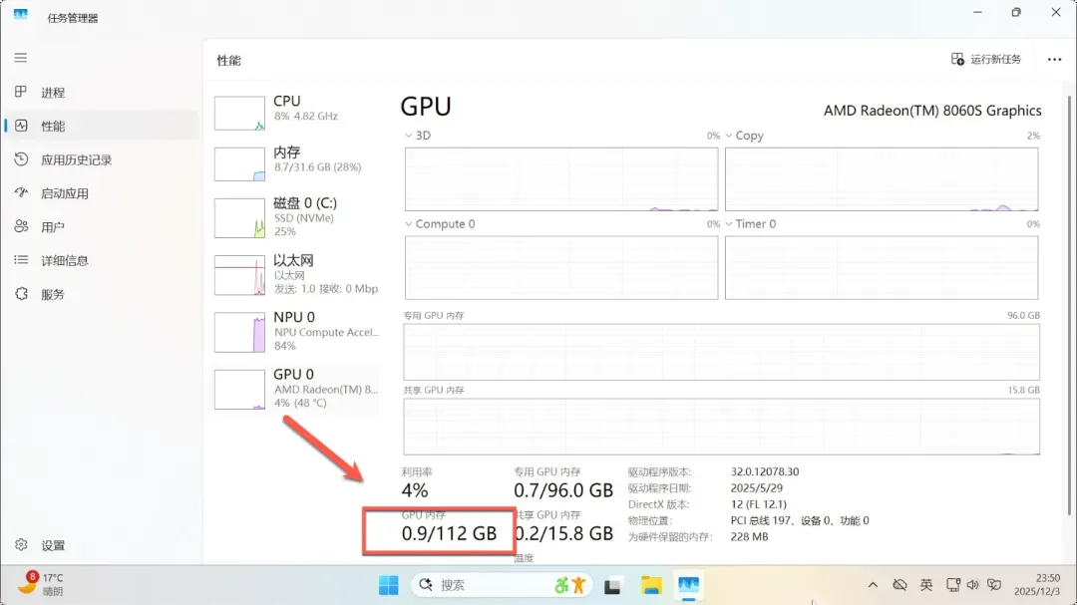Click the network tray icon
1077x605 pixels.
(x=953, y=585)
